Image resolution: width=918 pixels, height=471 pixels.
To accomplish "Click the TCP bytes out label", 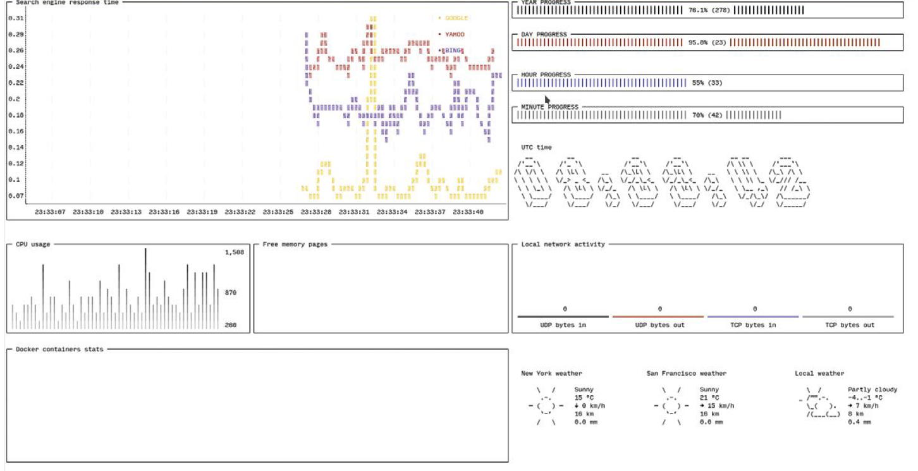I will 850,325.
